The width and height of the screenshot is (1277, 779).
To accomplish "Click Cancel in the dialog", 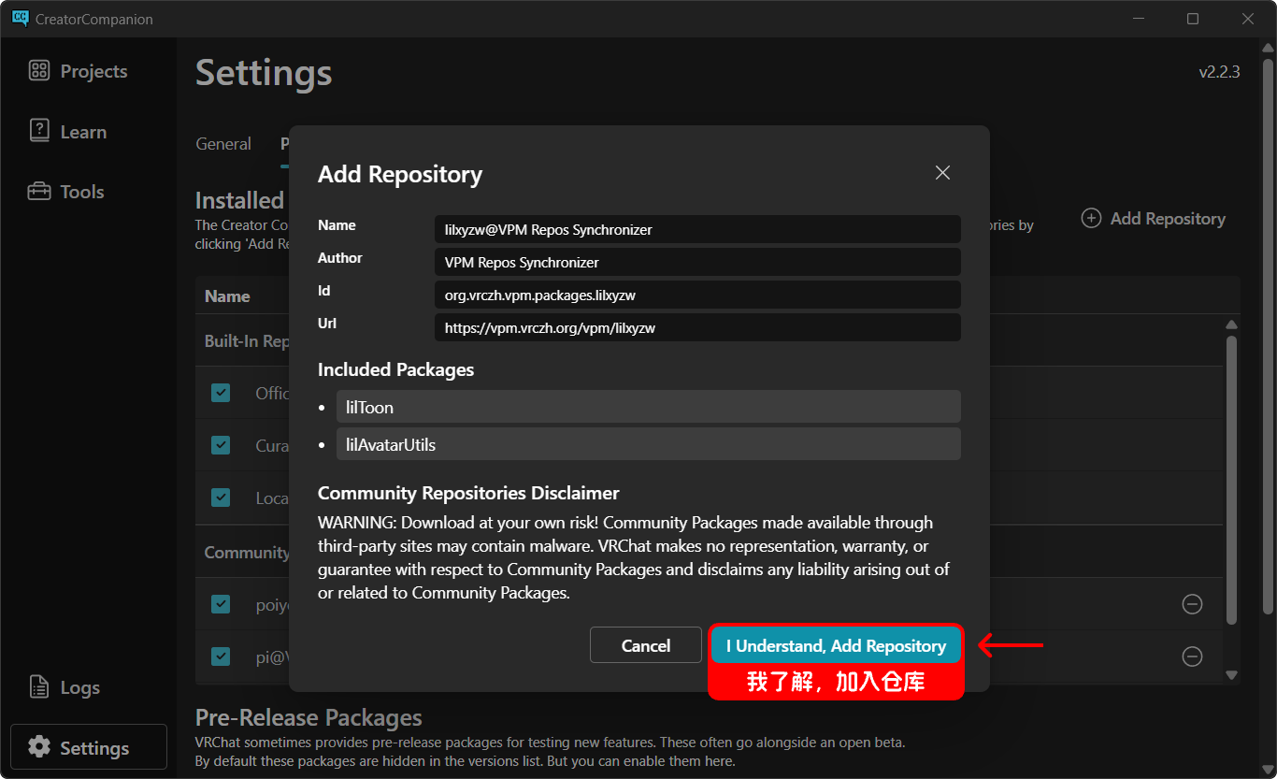I will coord(645,645).
